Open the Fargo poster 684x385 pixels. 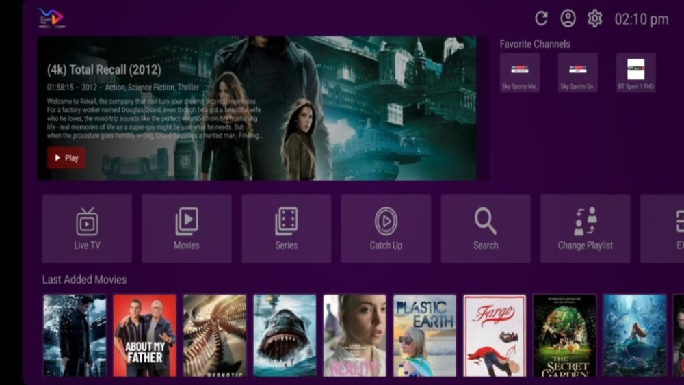[x=495, y=335]
